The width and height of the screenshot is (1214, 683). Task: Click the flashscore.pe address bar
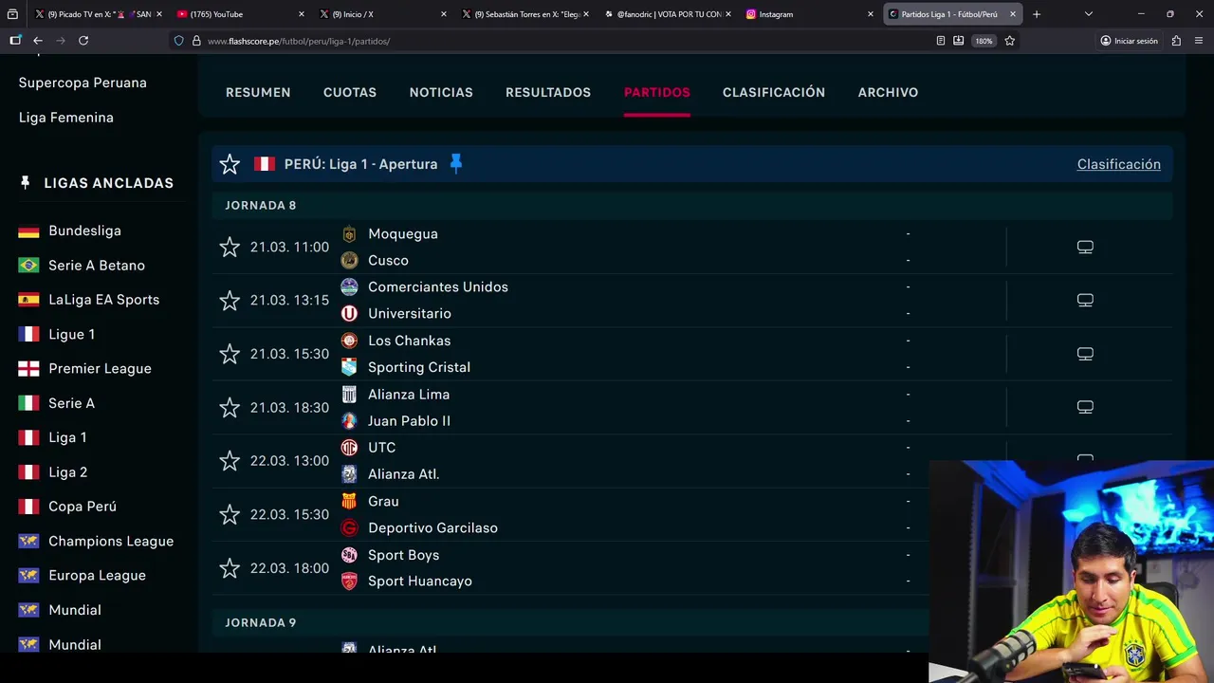click(x=550, y=41)
